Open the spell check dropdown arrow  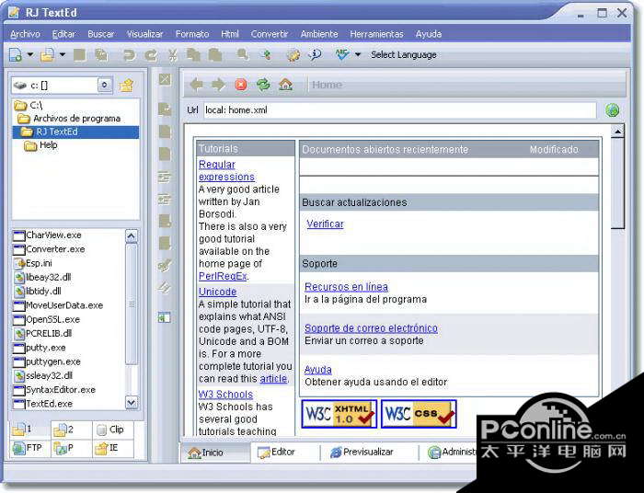point(358,54)
